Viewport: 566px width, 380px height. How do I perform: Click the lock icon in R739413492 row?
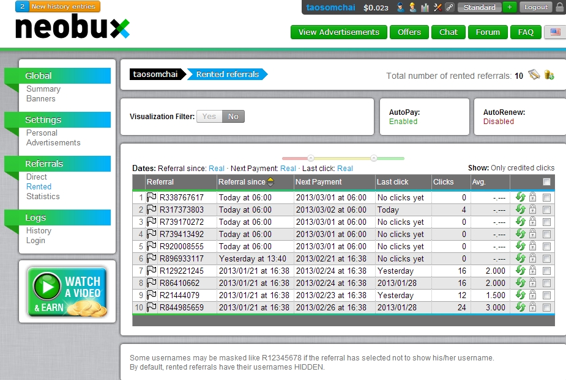click(532, 233)
